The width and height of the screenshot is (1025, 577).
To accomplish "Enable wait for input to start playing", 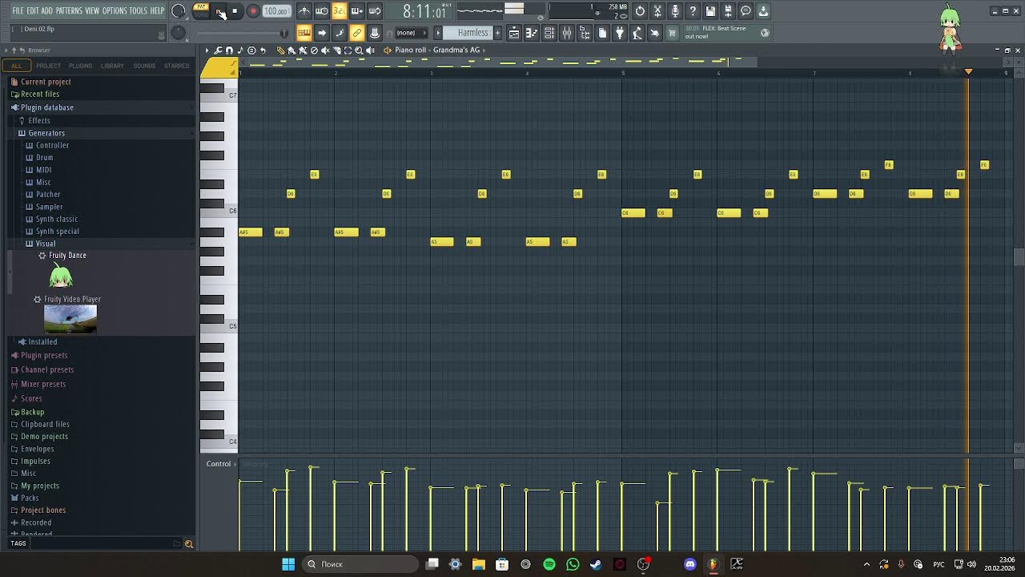I will click(x=322, y=11).
